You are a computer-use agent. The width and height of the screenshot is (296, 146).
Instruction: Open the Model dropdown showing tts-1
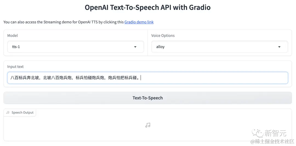[76, 47]
